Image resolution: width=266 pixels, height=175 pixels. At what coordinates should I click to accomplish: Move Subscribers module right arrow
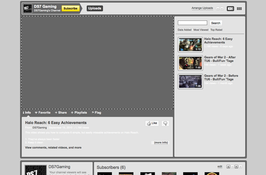coord(240,167)
